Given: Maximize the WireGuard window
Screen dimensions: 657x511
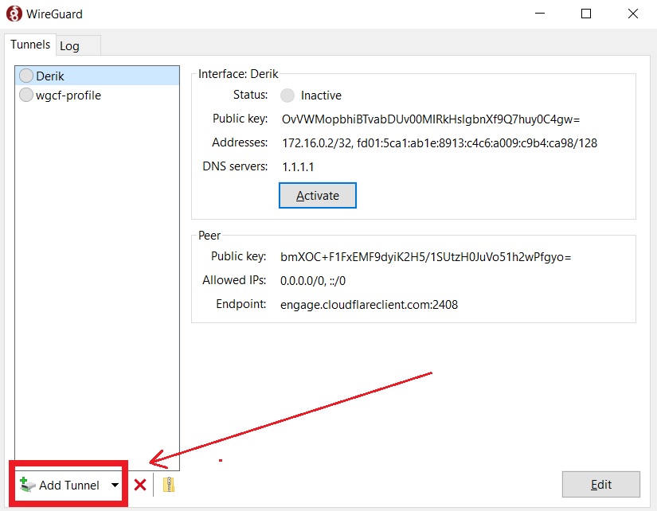Looking at the screenshot, I should [x=586, y=14].
